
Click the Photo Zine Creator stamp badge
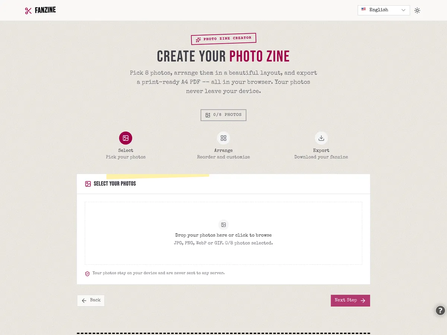pyautogui.click(x=223, y=39)
